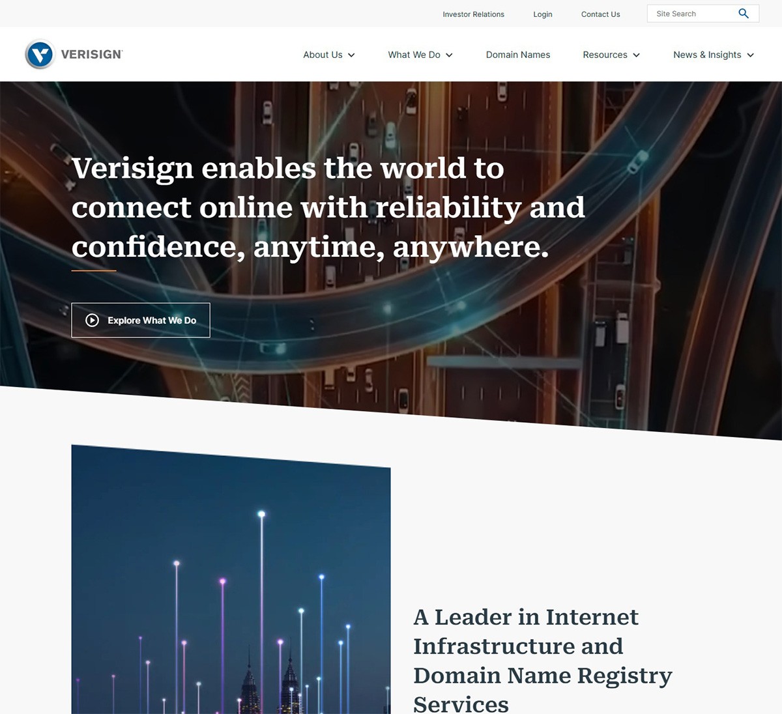782x714 pixels.
Task: Click the search magnifier icon
Action: coord(743,13)
